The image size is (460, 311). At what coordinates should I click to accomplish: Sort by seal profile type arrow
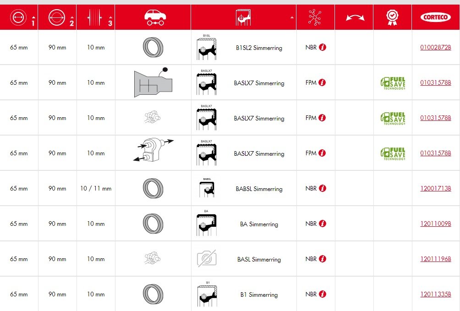point(292,17)
